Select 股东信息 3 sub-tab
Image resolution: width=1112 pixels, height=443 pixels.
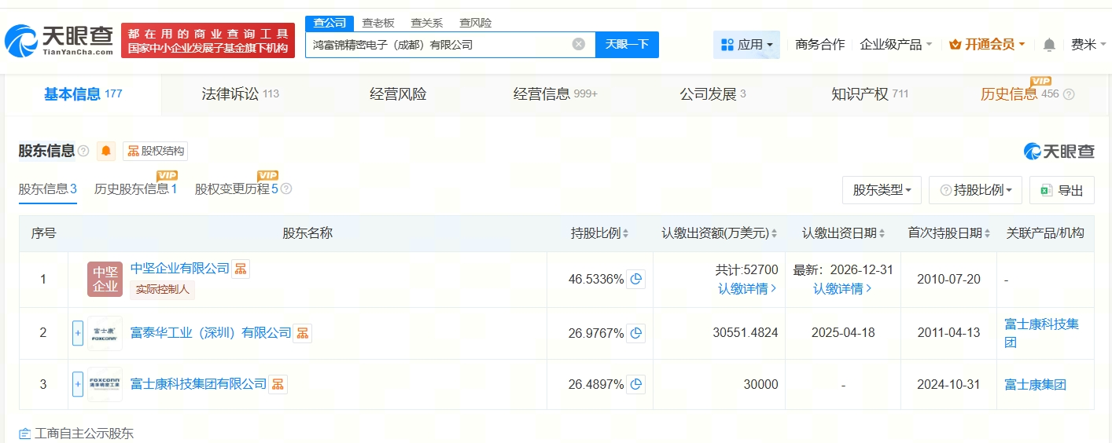point(47,189)
